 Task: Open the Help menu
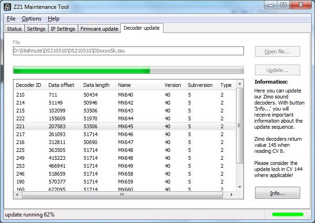53,19
